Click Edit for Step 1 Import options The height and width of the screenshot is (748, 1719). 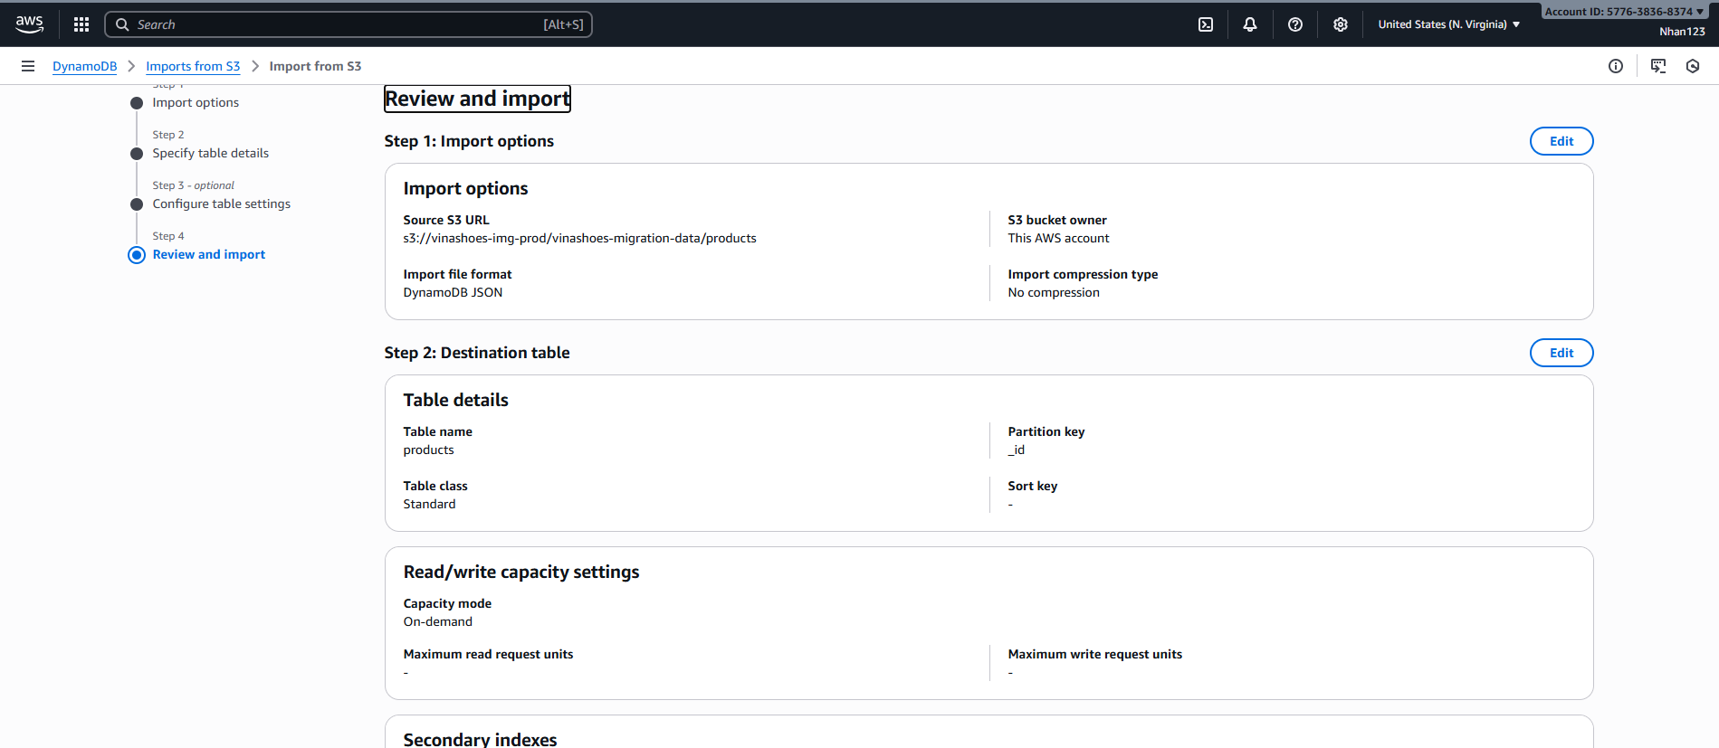(1561, 141)
